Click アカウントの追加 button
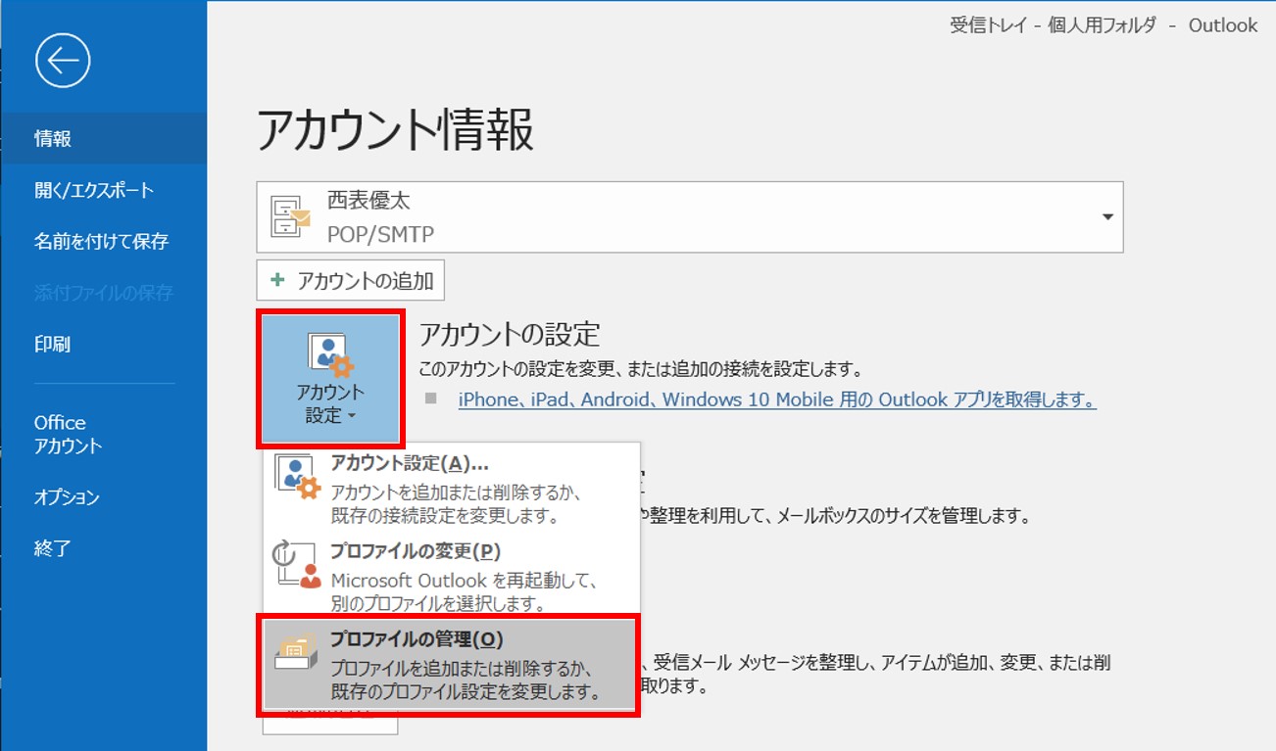 (351, 280)
